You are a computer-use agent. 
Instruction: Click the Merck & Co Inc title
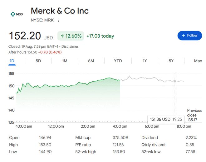pos(60,11)
